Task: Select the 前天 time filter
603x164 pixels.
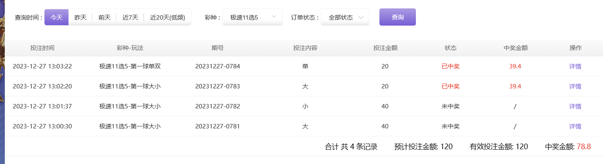Action: (104, 17)
